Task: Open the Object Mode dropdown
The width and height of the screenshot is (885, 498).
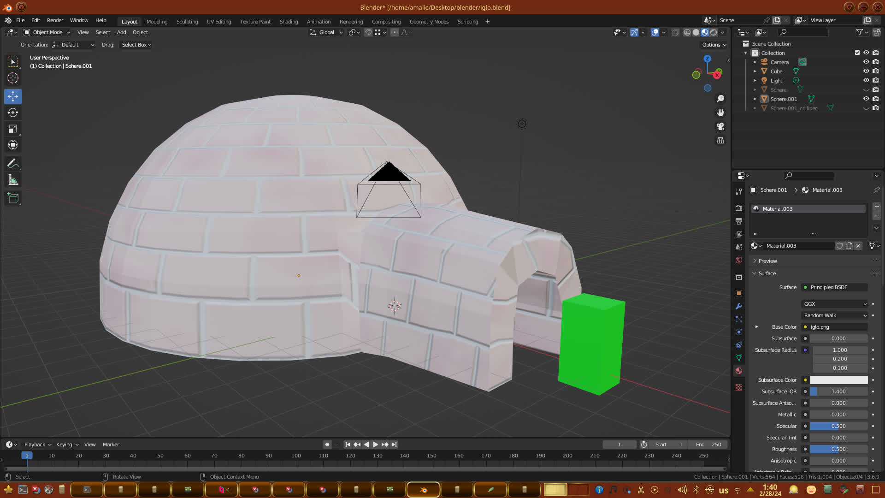Action: [x=47, y=32]
